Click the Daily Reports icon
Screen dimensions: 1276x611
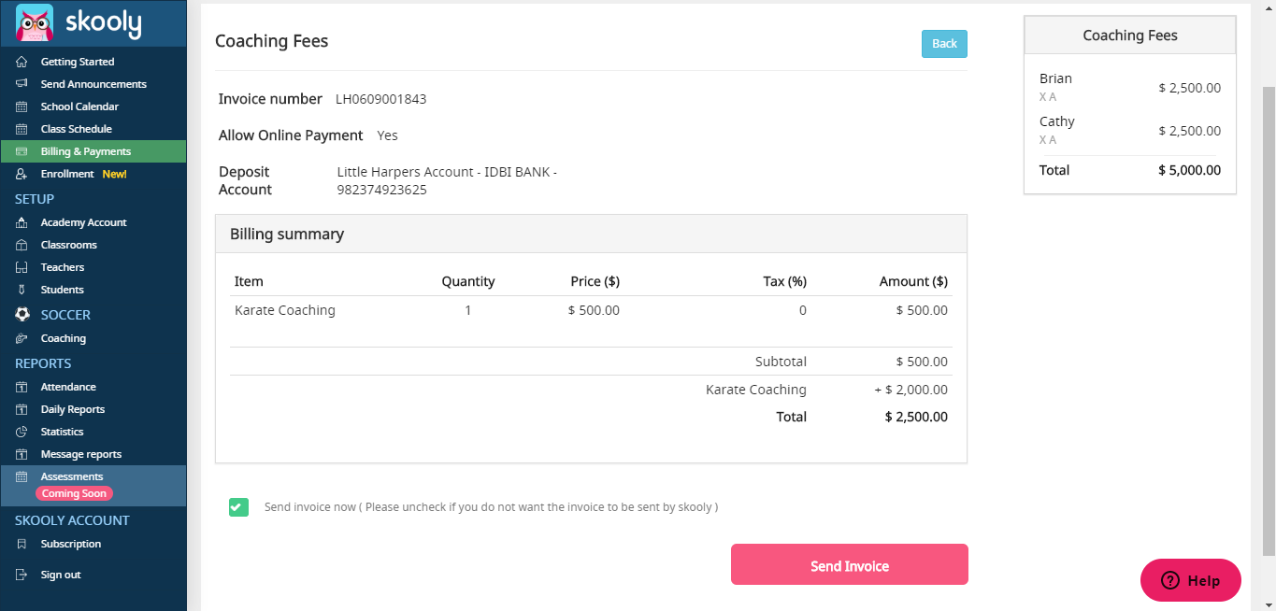22,409
